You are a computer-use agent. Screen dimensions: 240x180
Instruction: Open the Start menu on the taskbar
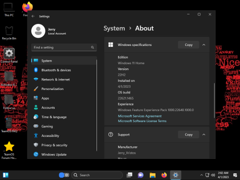point(6,175)
